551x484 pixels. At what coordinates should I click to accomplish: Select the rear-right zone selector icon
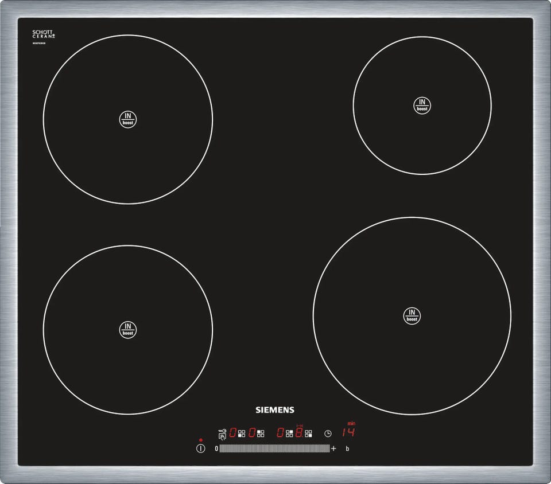click(x=289, y=434)
